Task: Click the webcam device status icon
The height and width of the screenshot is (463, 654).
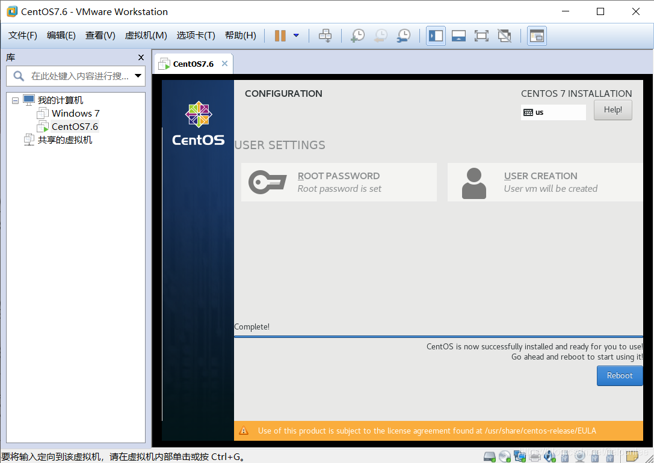Action: tap(580, 457)
